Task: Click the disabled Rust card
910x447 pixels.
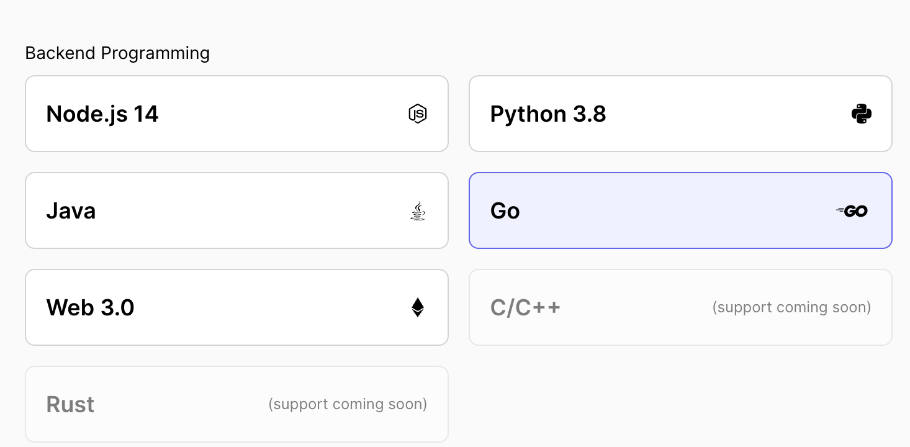Action: (x=236, y=404)
